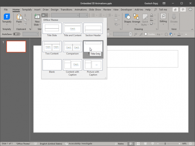This screenshot has width=195, height=146.
Task: Click the Text Direction icon
Action: tap(116, 15)
